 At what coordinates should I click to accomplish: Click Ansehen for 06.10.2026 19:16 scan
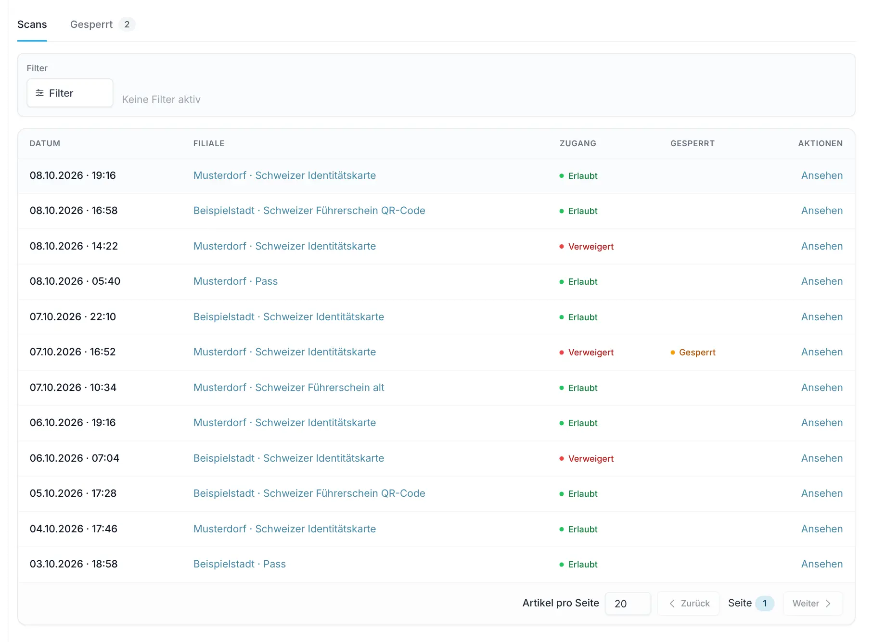click(822, 423)
